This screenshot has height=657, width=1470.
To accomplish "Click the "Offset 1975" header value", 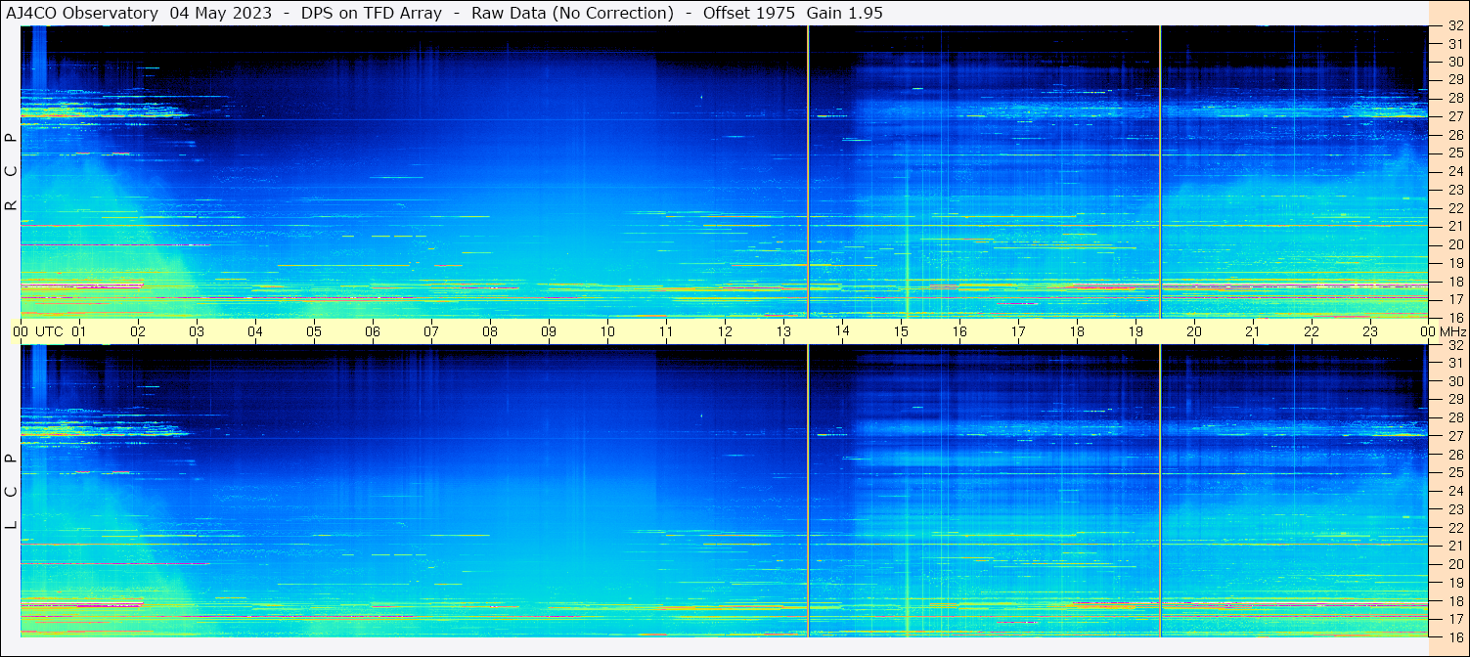I will click(750, 14).
